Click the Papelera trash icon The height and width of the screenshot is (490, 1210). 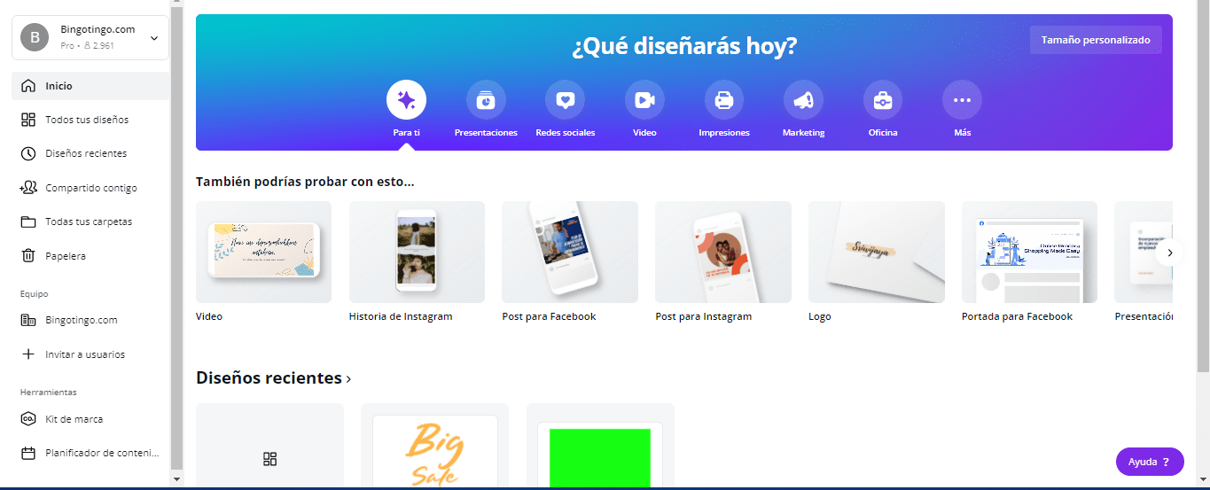[x=28, y=256]
